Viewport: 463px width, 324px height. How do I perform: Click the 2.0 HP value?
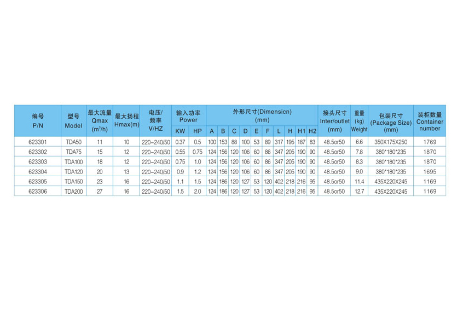coord(198,192)
